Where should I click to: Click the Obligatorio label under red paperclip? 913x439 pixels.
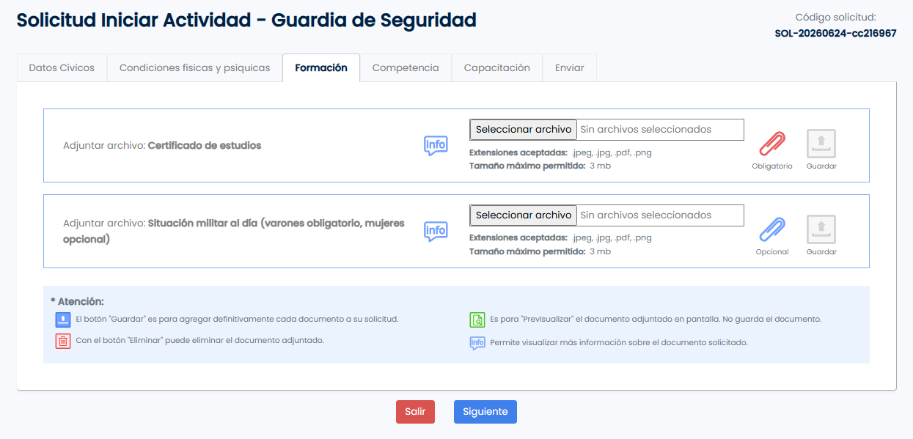tap(772, 166)
